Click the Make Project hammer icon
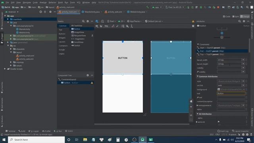This screenshot has height=143, width=254. pos(147,7)
